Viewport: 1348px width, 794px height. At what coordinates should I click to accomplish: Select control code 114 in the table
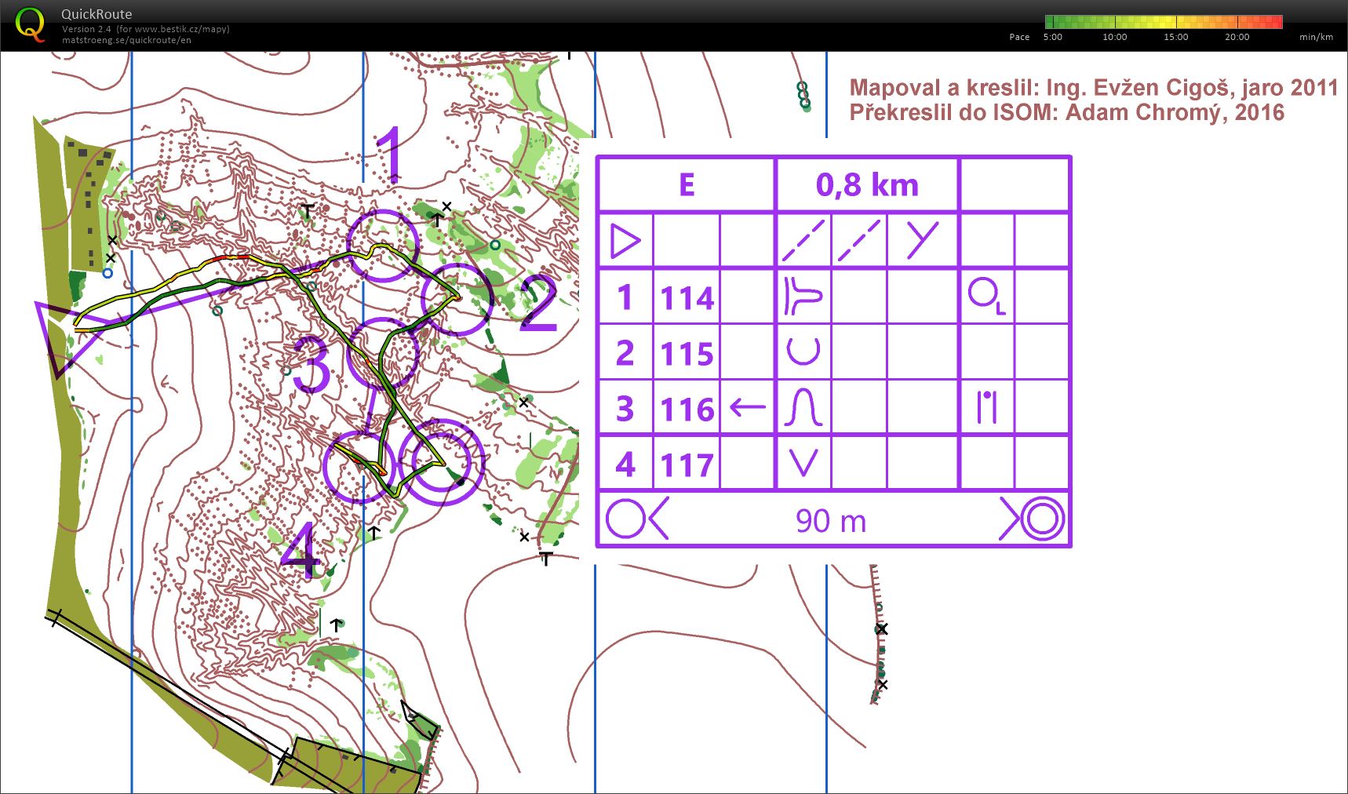(x=687, y=298)
